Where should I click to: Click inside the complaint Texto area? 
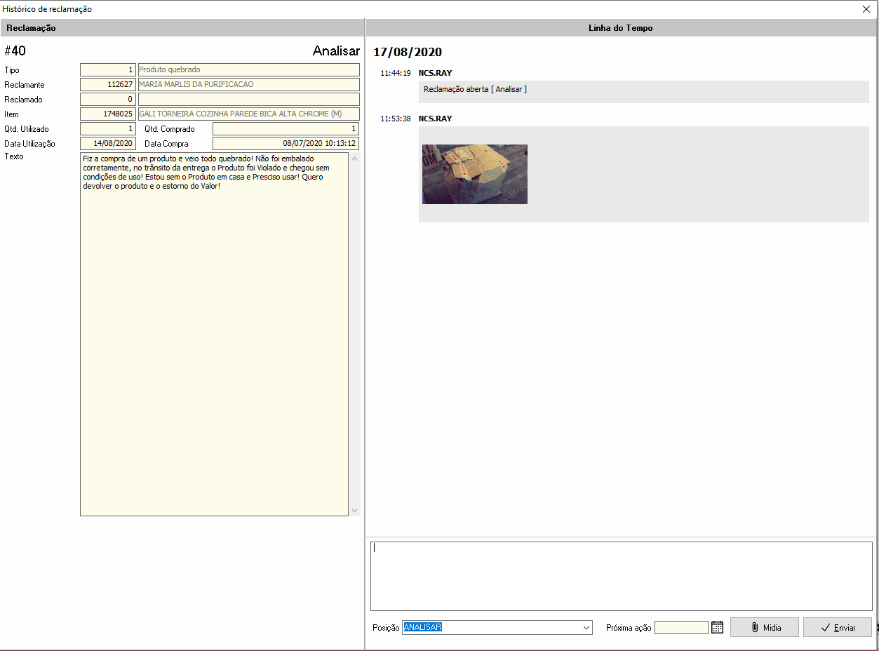214,334
